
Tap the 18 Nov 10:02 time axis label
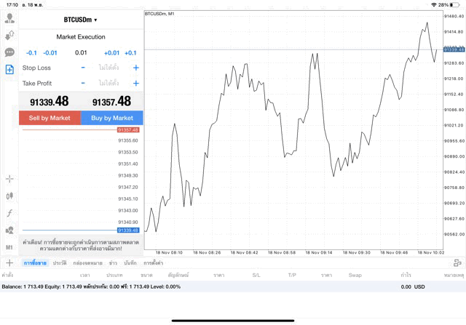[x=430, y=252]
